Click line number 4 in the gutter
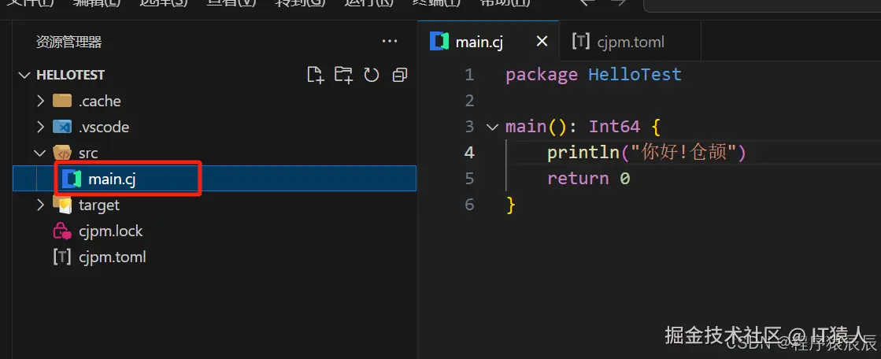The image size is (881, 359). 469,153
